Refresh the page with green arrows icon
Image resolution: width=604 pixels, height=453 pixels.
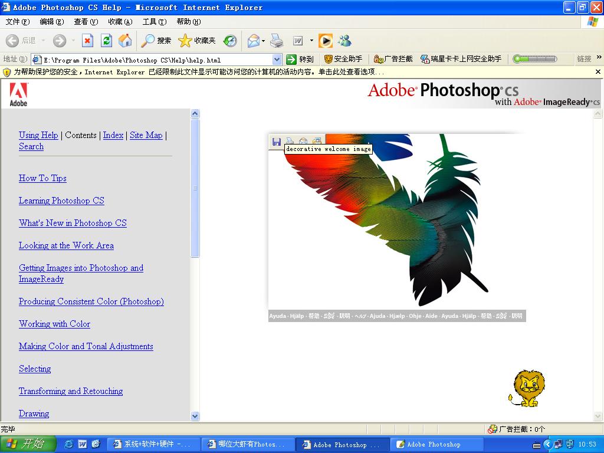click(x=106, y=41)
